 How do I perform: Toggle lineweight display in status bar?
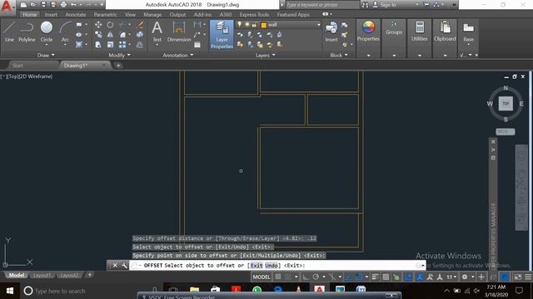click(375, 277)
